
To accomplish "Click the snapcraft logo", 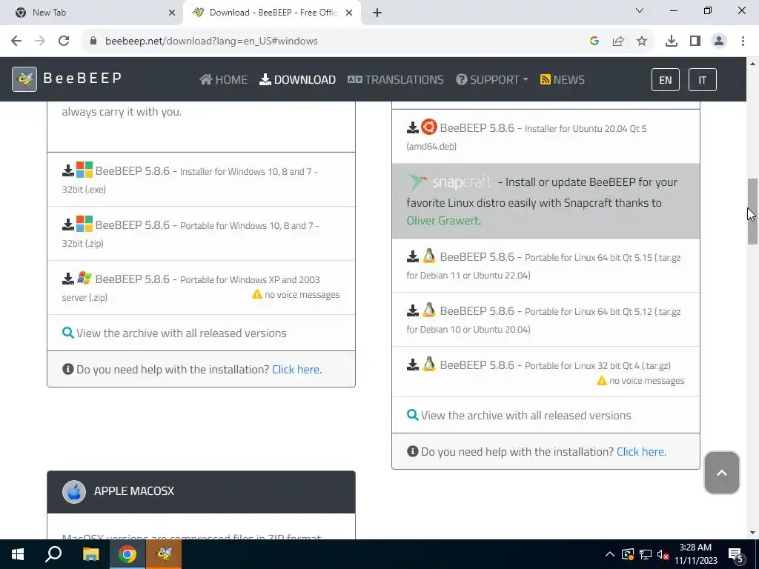I will pos(450,182).
